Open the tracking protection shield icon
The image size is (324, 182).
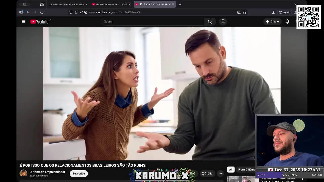71,12
